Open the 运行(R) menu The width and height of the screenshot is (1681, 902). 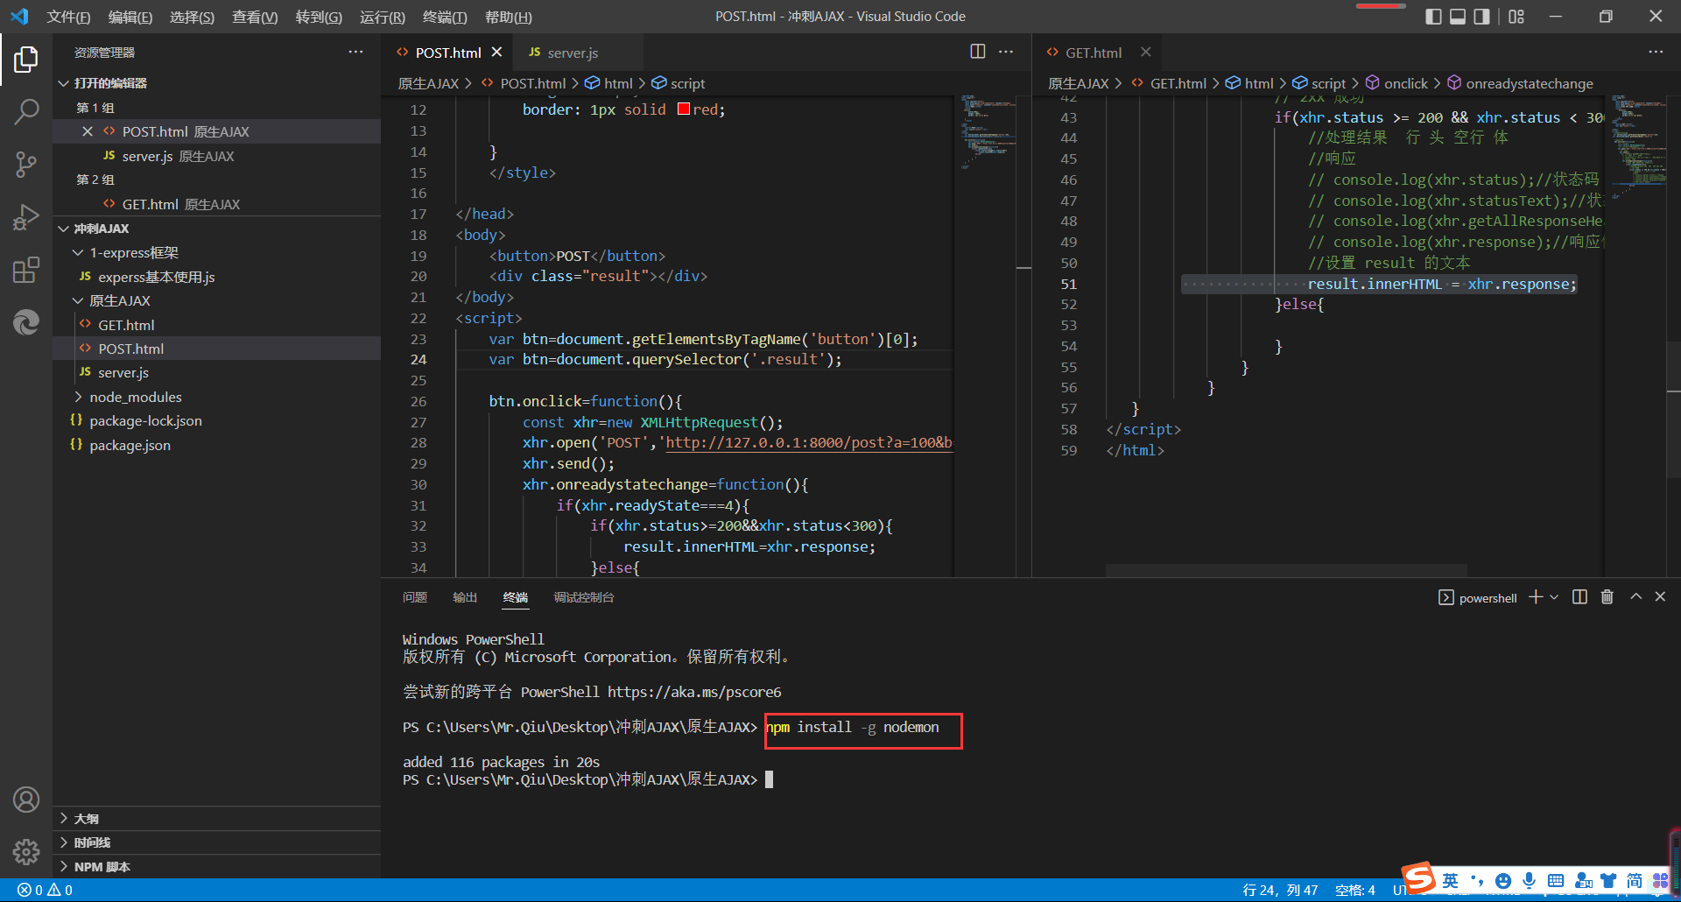382,17
